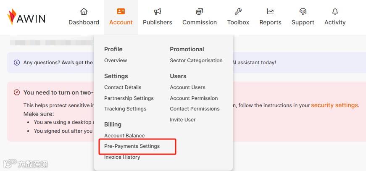Open the Dashboard menu label
The image size is (366, 171).
(84, 22)
